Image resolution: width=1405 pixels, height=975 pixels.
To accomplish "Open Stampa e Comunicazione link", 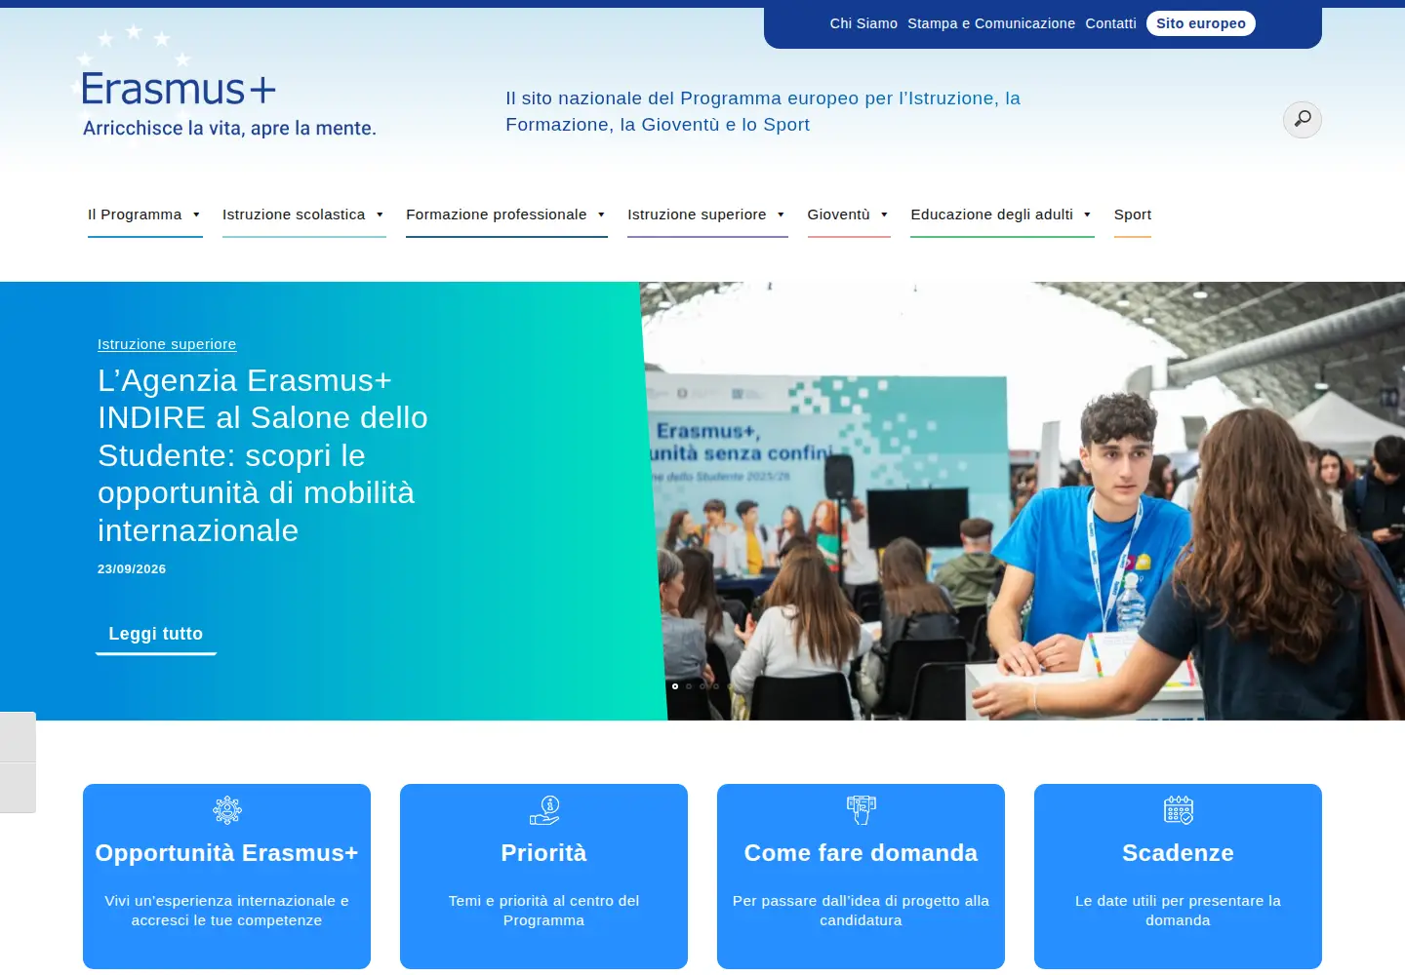I will pos(991,23).
